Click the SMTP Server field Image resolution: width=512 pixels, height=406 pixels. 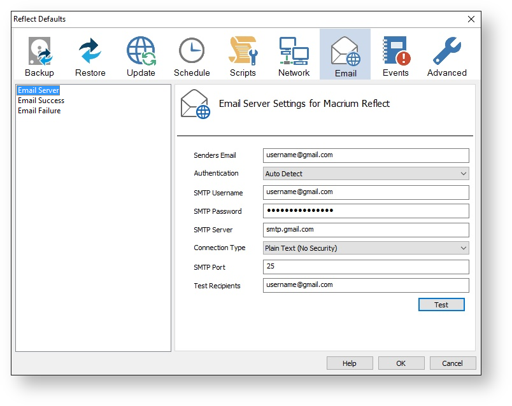pyautogui.click(x=366, y=230)
